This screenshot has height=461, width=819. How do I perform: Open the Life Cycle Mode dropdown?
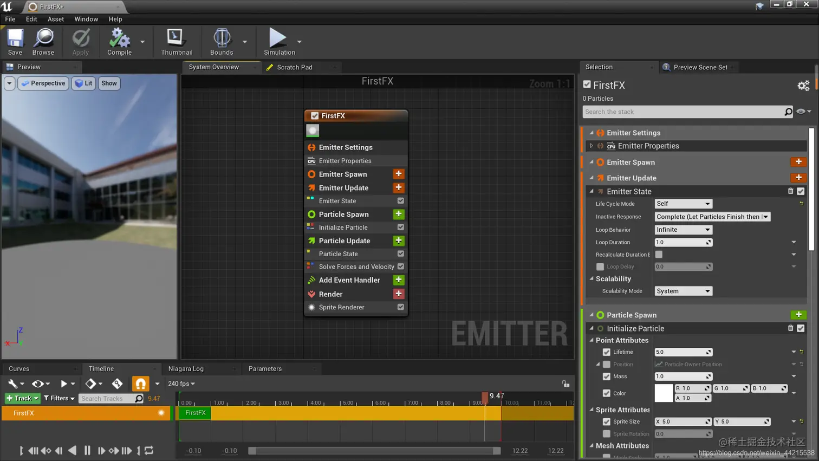coord(683,204)
